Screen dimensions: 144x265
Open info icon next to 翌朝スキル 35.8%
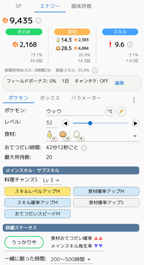click(95, 70)
